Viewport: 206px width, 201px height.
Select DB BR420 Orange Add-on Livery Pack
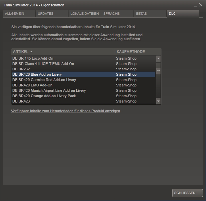(x=84, y=96)
